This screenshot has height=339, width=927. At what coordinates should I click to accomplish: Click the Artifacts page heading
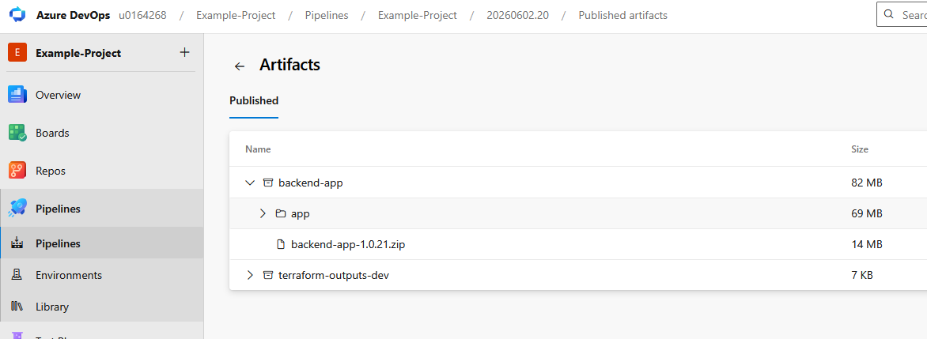[289, 65]
